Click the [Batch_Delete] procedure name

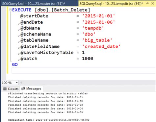[x=71, y=10]
